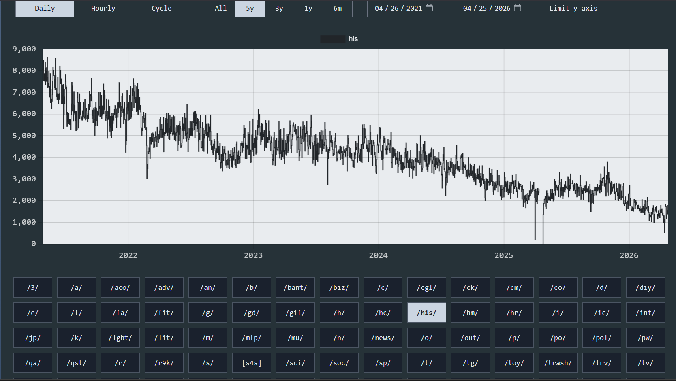Open the /jp/ board stats

click(x=33, y=338)
